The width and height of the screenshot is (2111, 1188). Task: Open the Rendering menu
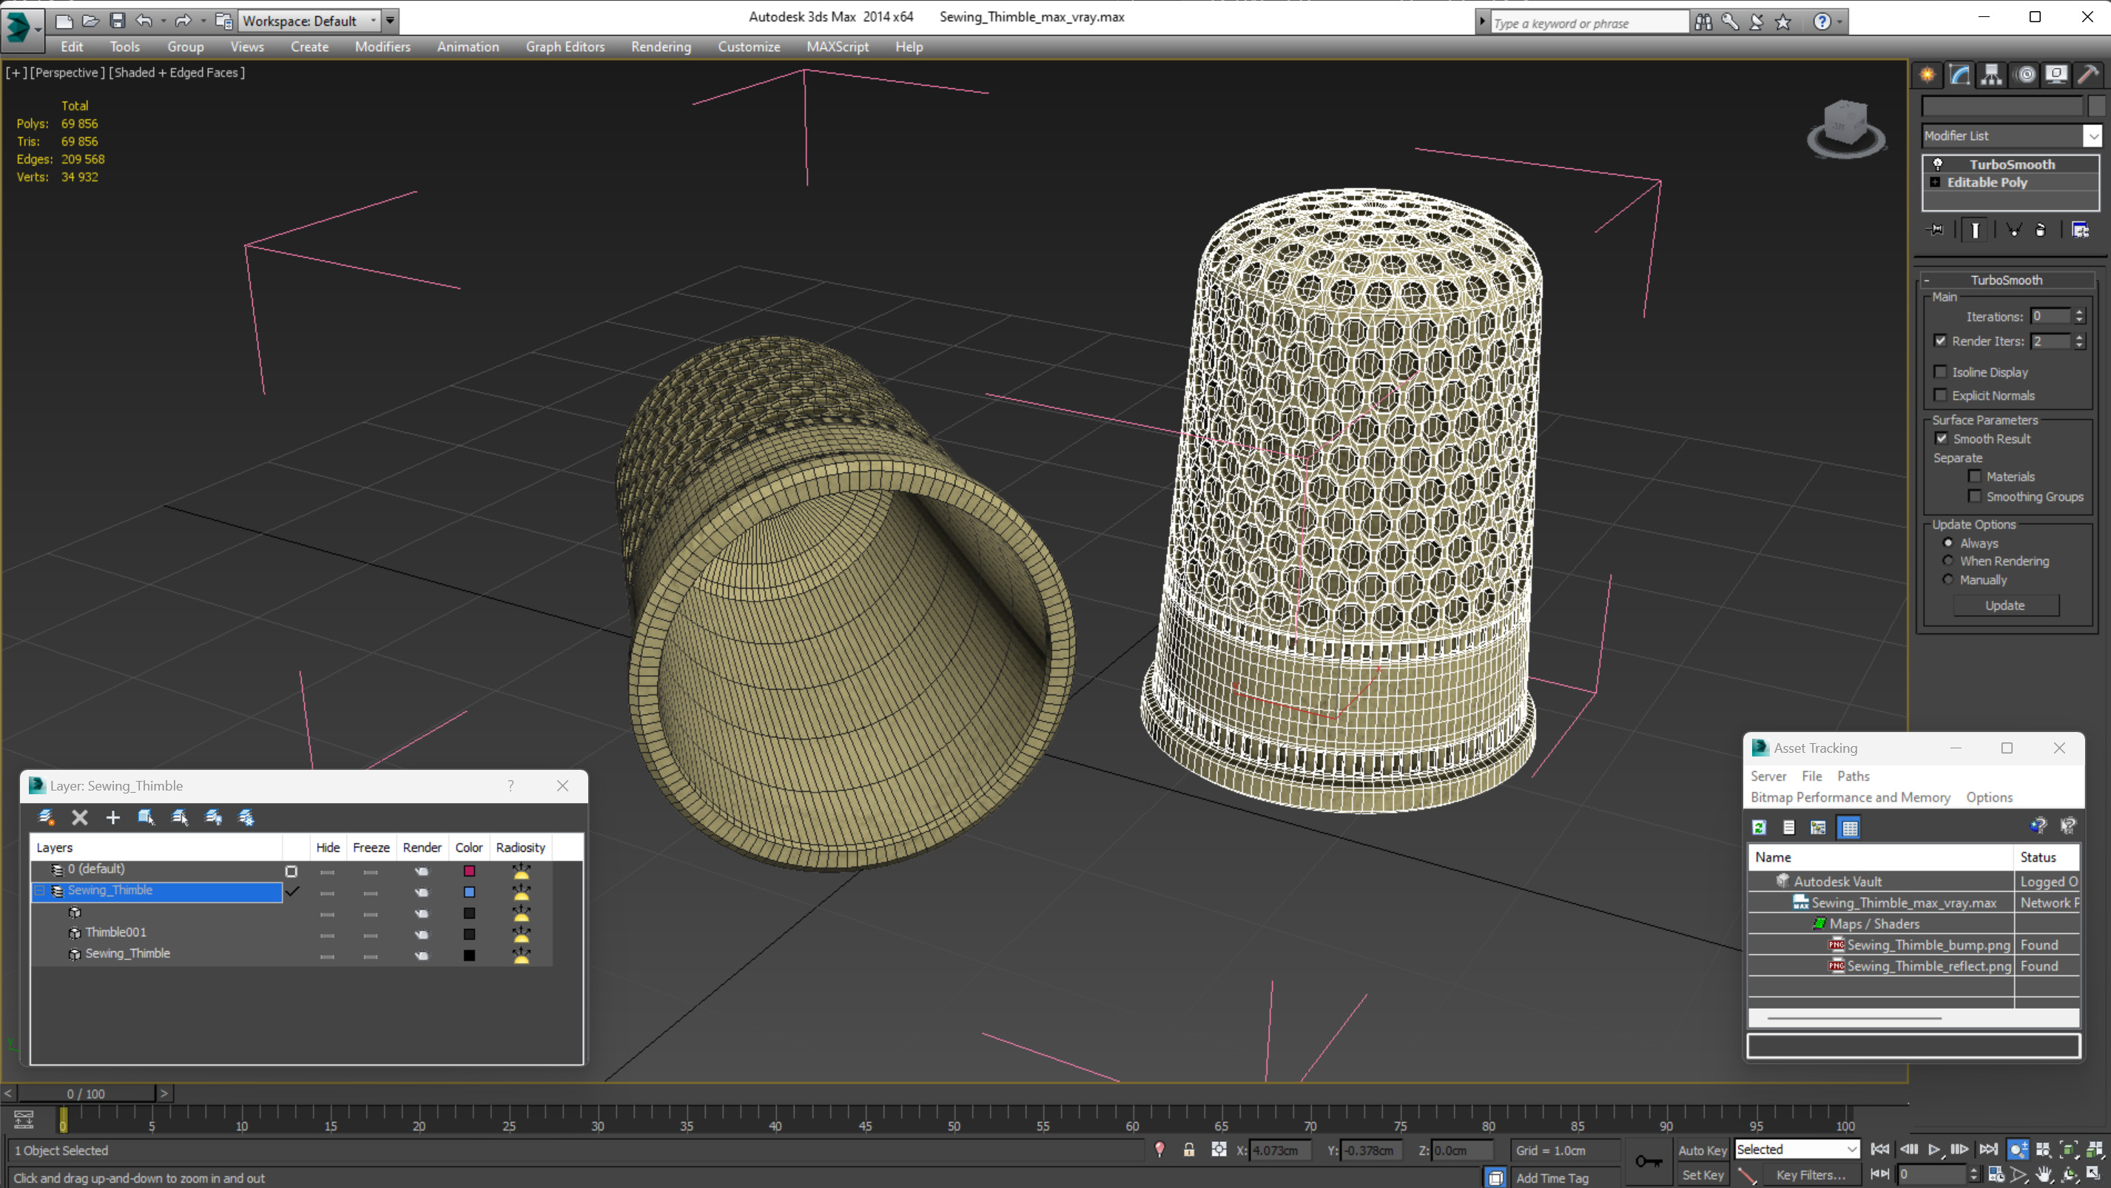tap(661, 47)
